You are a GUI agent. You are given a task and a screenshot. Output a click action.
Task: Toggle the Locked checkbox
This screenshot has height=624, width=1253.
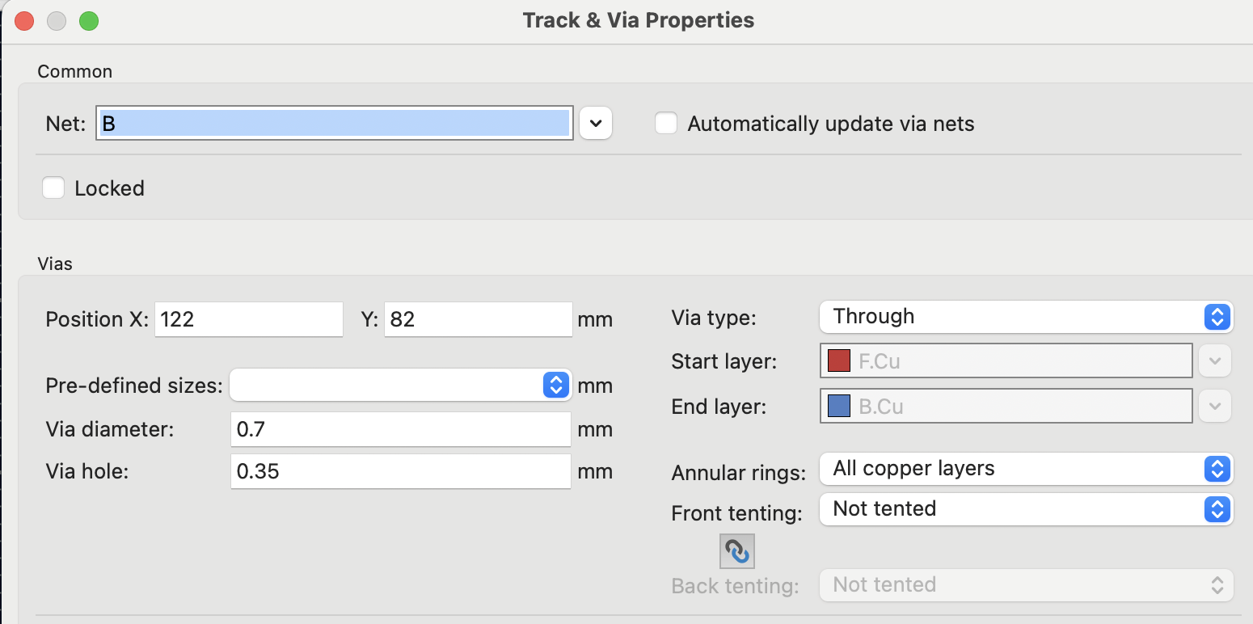pos(53,188)
